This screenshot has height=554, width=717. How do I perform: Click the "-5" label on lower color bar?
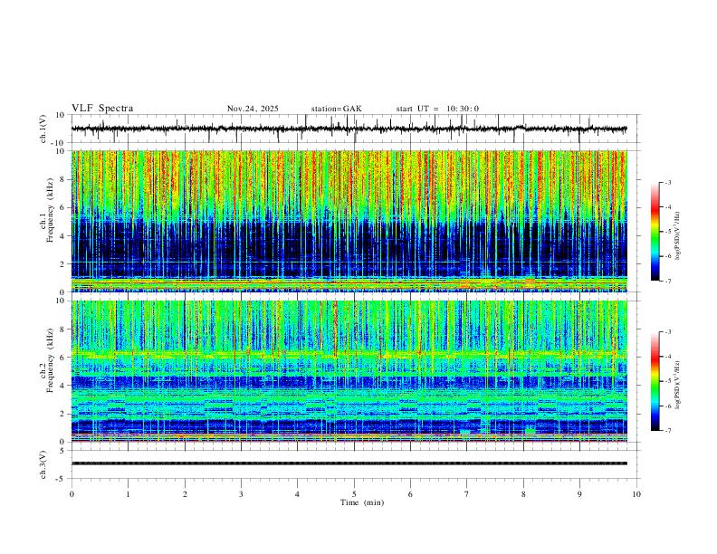tap(667, 381)
